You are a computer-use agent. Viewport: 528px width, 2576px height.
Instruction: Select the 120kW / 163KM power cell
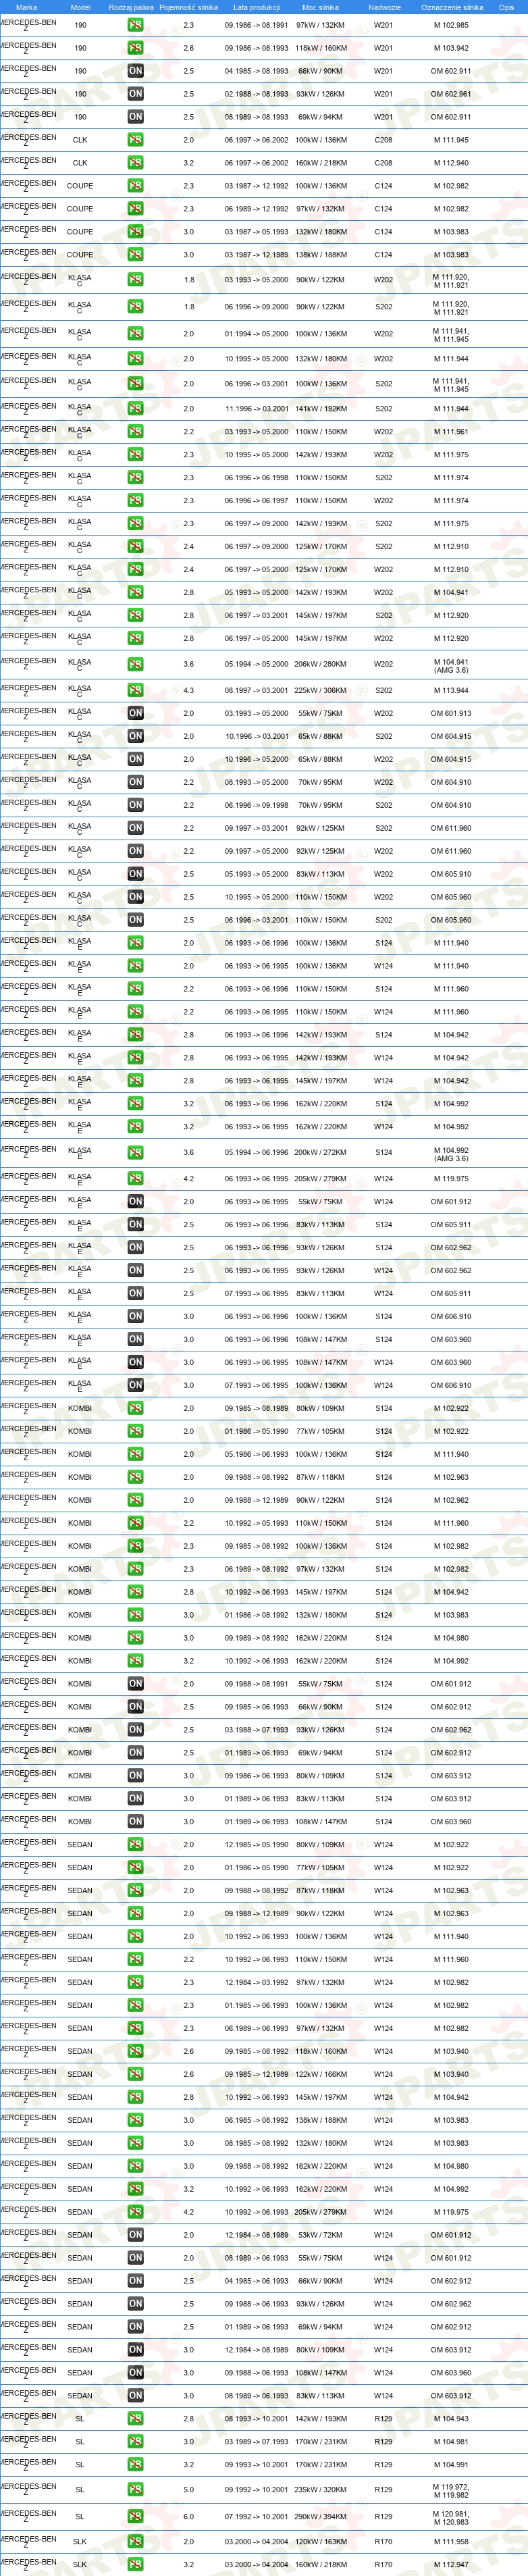[x=320, y=2541]
